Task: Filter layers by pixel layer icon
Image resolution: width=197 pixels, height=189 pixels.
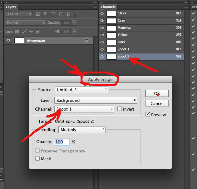Action: (x=38, y=14)
